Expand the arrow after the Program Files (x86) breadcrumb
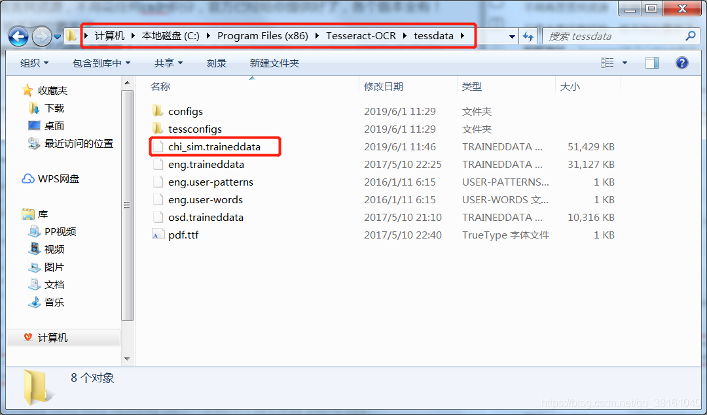 [x=317, y=35]
